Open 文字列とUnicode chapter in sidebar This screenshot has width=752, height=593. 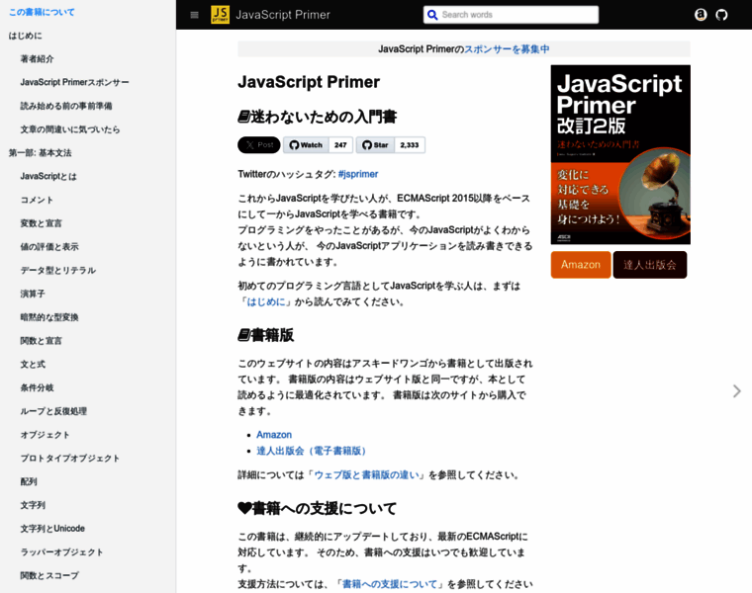52,529
